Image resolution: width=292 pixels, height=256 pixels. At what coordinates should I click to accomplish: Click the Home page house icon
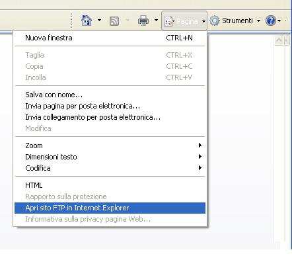[x=87, y=21]
